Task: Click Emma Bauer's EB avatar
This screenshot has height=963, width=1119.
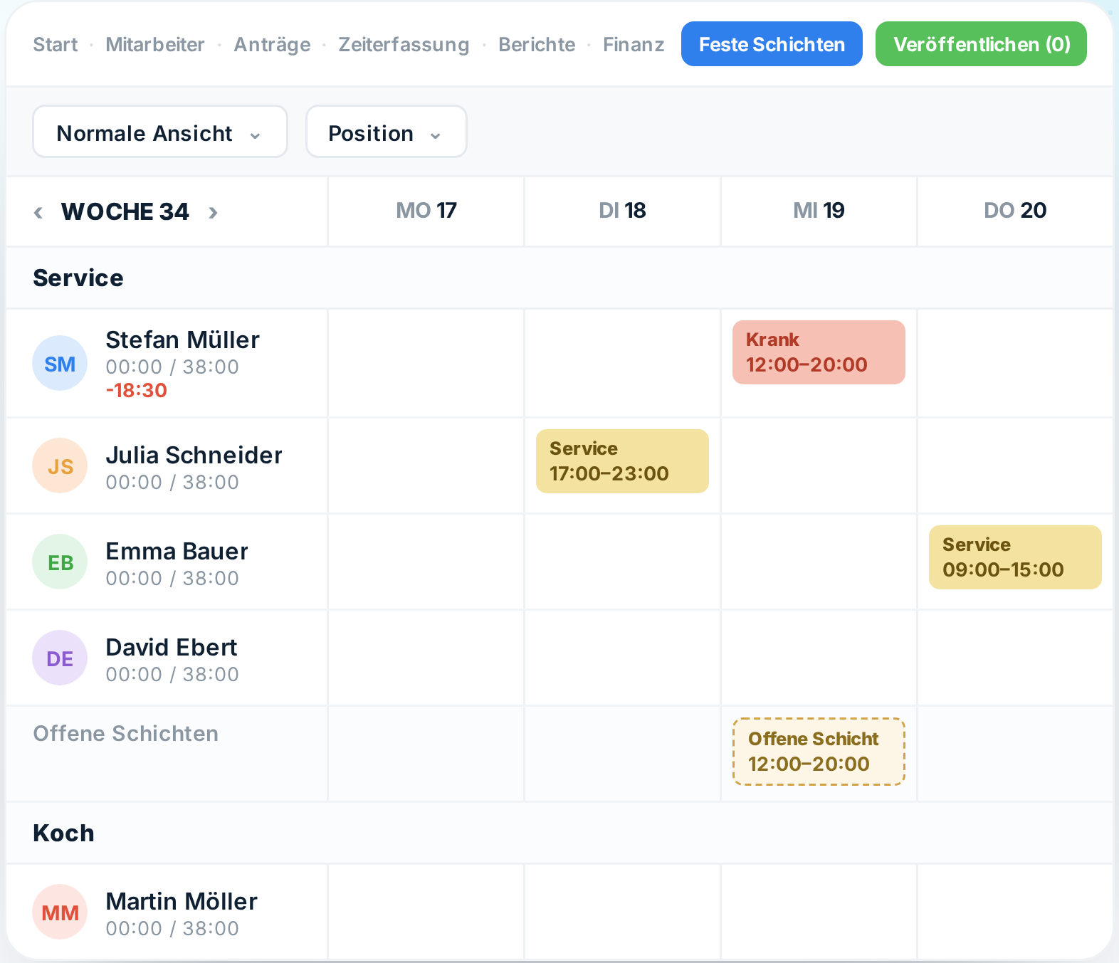Action: (x=60, y=562)
